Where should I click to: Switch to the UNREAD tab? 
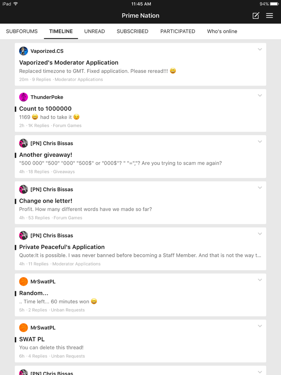(94, 31)
